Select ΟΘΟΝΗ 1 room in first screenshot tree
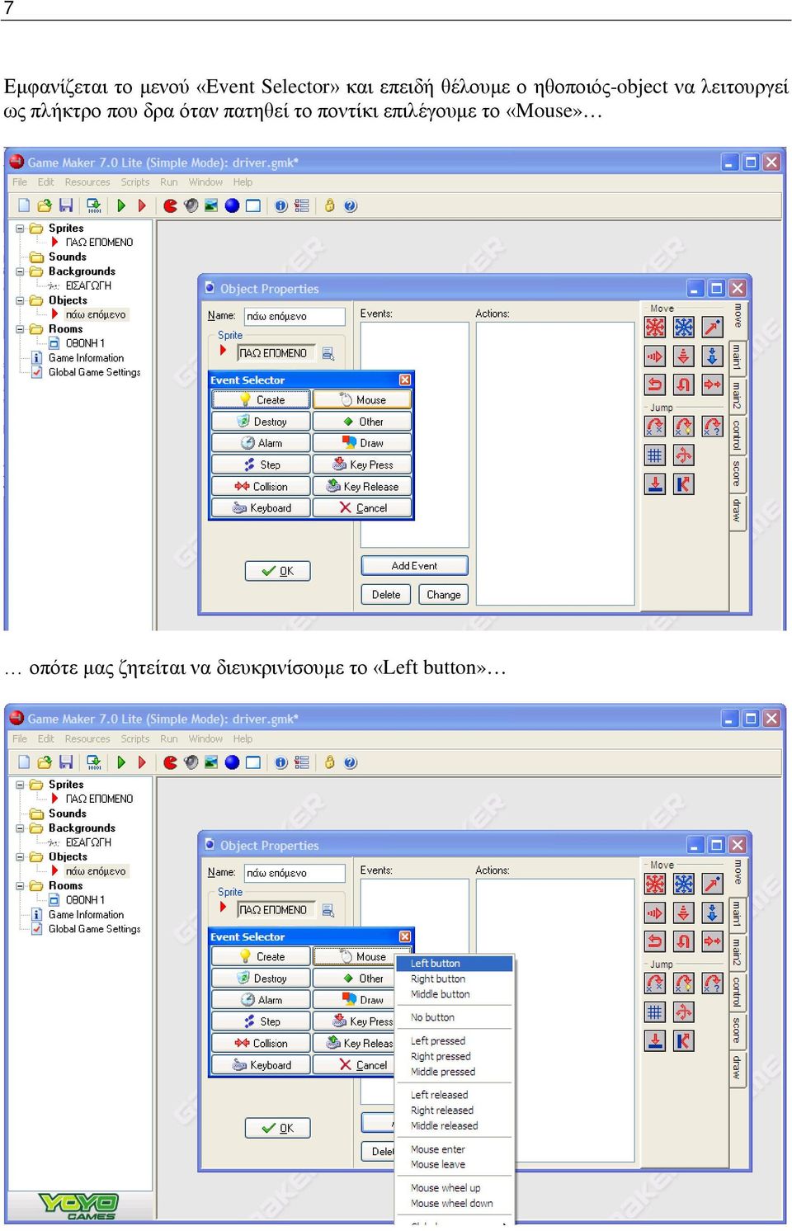792x1231 pixels. (x=85, y=343)
